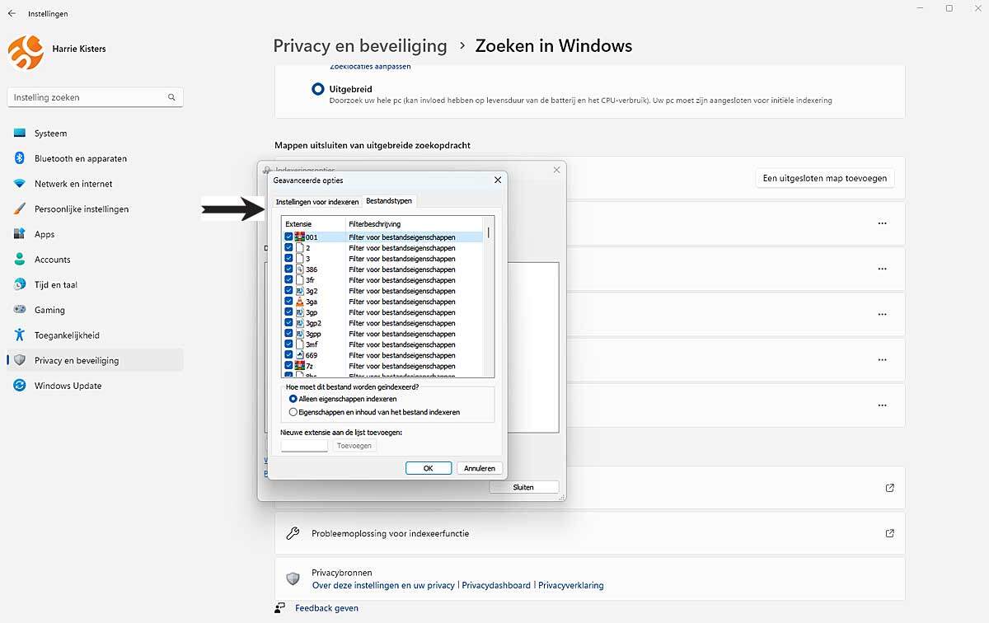This screenshot has width=989, height=623.
Task: Select Alleen eigenschappen indexeren radio button
Action: (293, 399)
